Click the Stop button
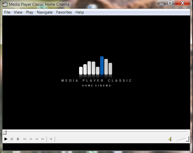The height and width of the screenshot is (153, 193). (x=18, y=139)
